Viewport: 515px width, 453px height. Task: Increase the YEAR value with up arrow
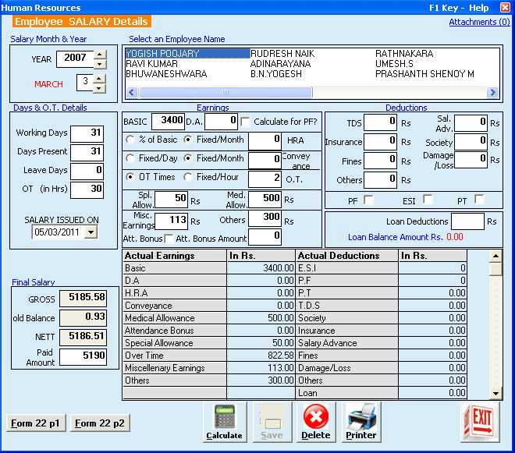click(100, 55)
